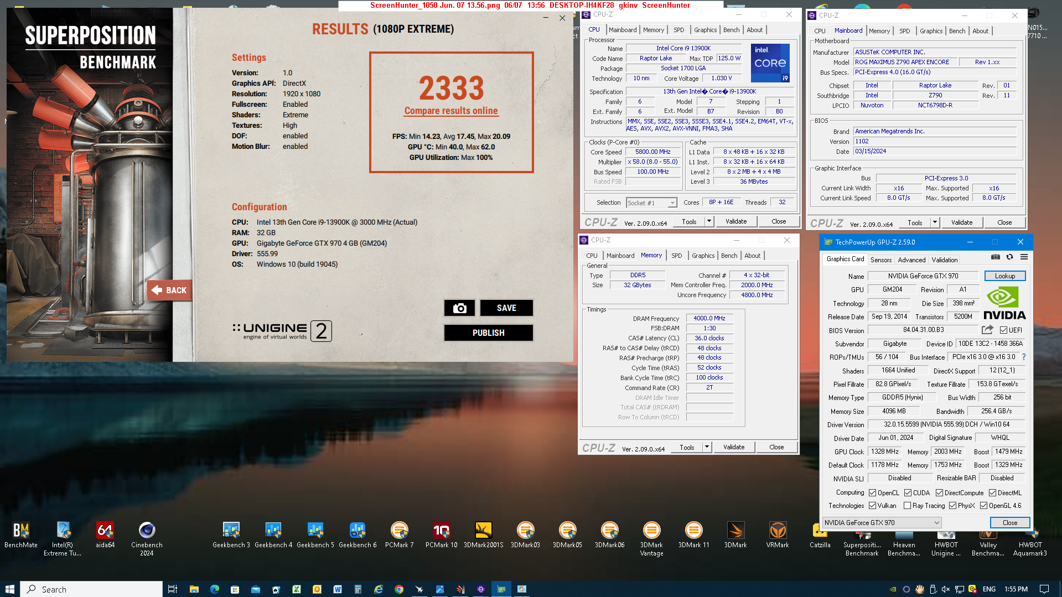The width and height of the screenshot is (1062, 597).
Task: Open the 3DMark2001S desktop icon
Action: point(484,536)
